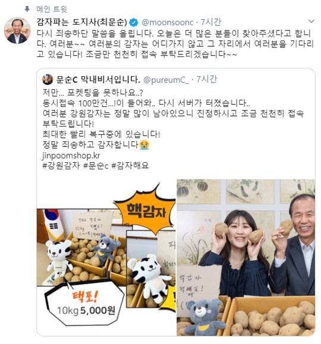Click the pinned tweet pin icon

[27, 9]
